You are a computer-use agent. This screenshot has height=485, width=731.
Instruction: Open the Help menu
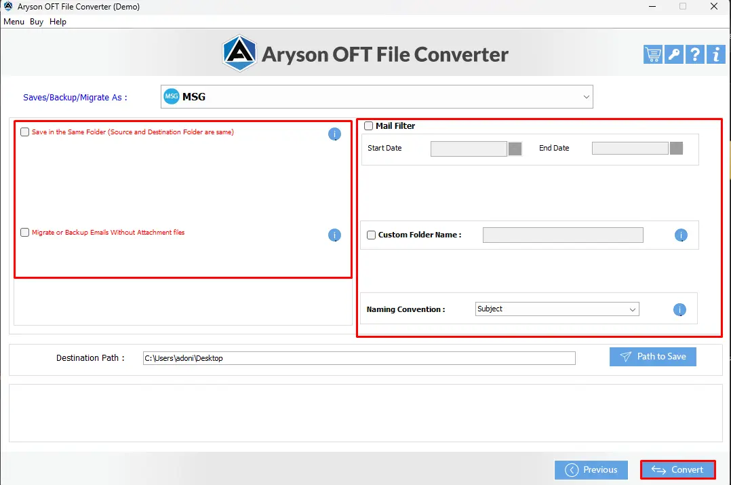(x=58, y=22)
